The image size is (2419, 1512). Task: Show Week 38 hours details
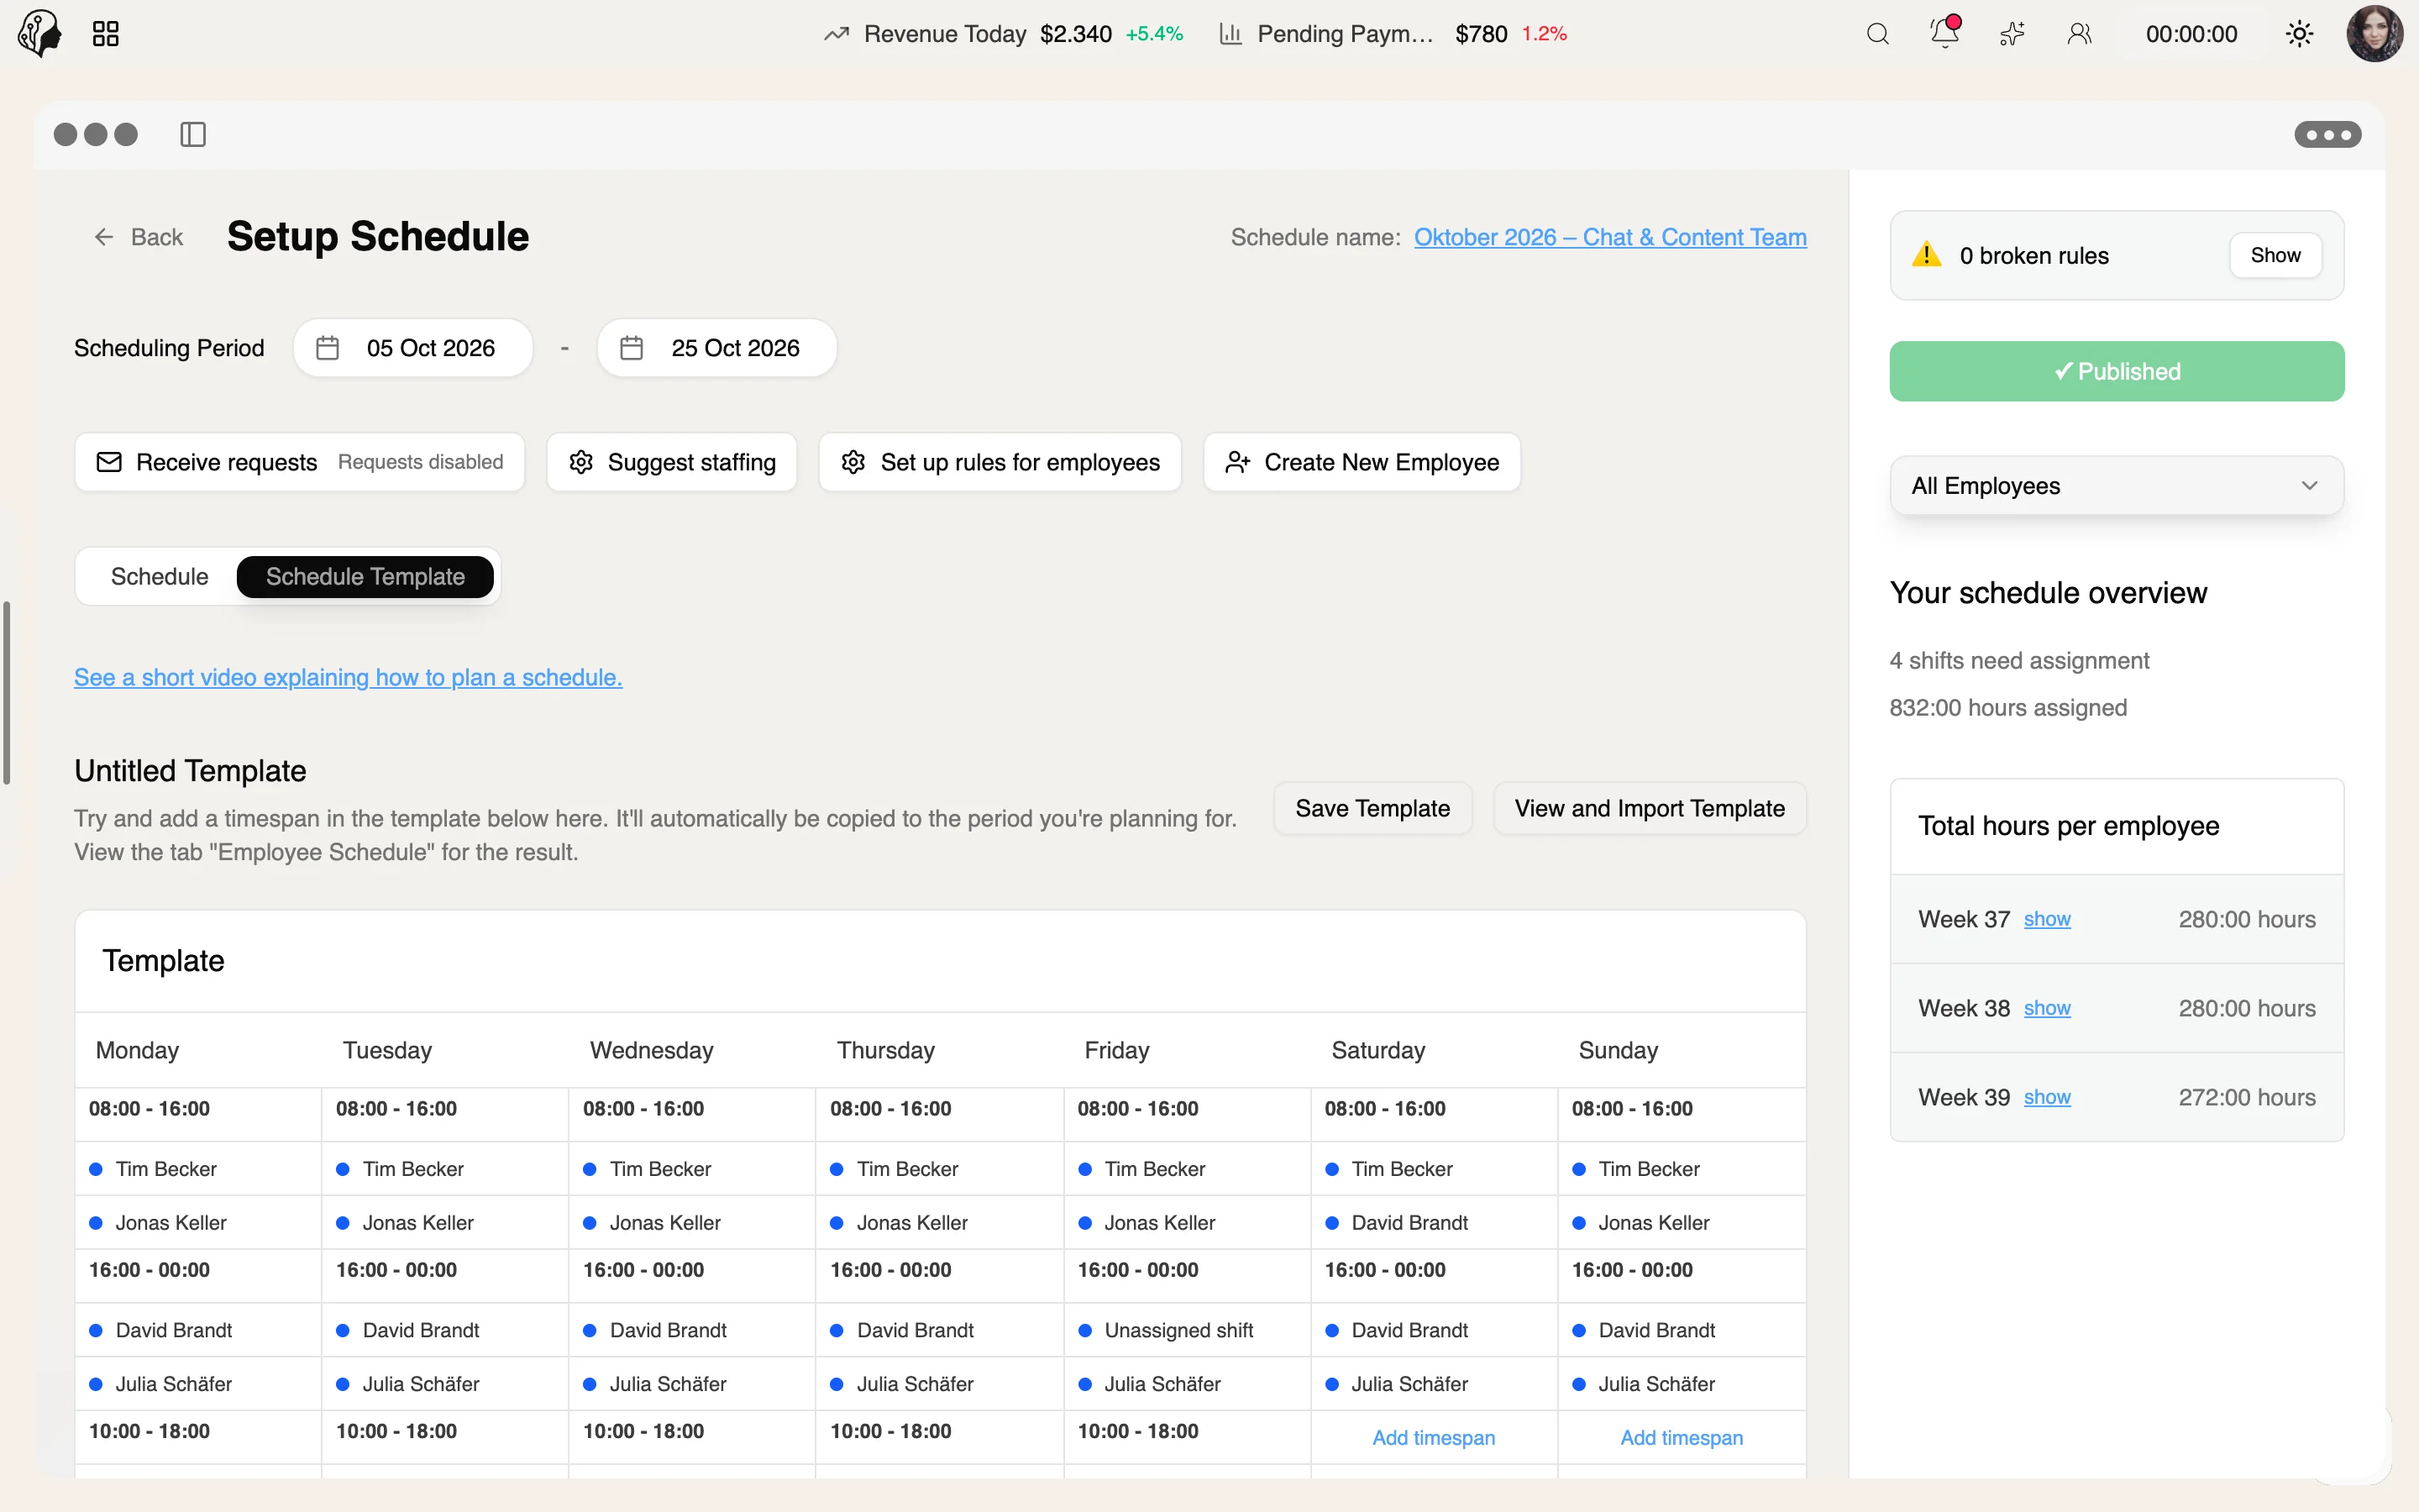coord(2046,1008)
